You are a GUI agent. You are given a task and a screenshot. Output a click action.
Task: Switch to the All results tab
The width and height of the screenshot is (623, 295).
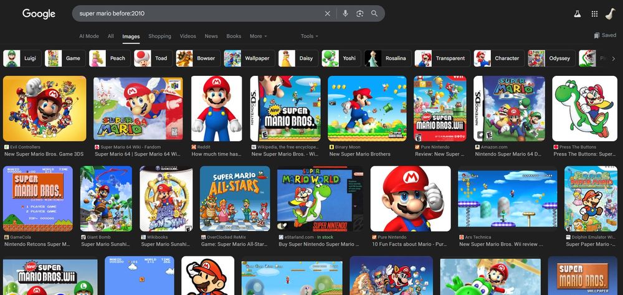click(x=111, y=36)
